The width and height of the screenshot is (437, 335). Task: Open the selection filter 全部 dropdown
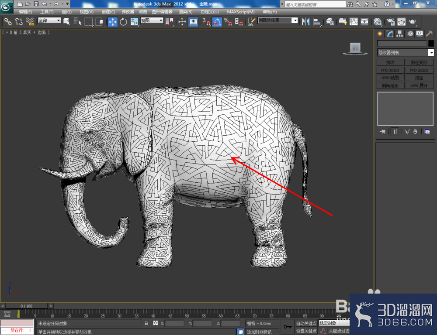pos(49,21)
